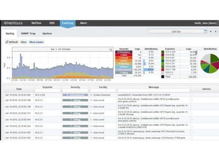219x164 pixels.
Task: Click the Show names button
Action: point(36,42)
